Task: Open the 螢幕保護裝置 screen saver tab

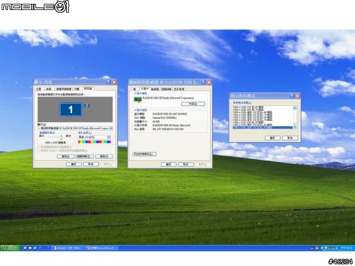Action: [x=64, y=89]
